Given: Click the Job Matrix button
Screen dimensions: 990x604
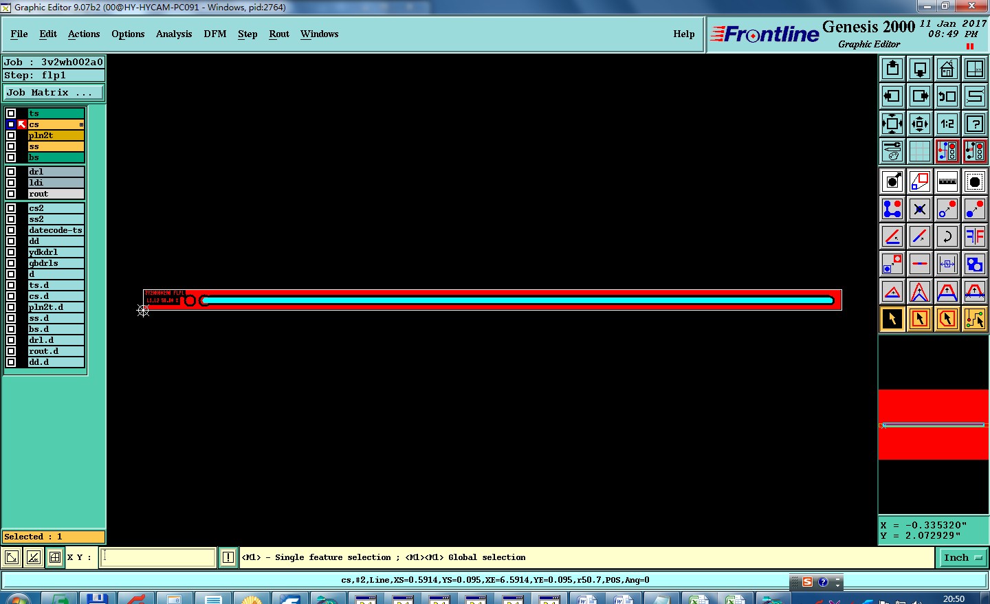Looking at the screenshot, I should (54, 92).
